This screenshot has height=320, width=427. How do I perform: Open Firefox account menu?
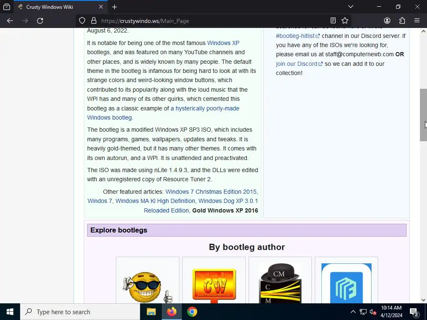coord(387,21)
